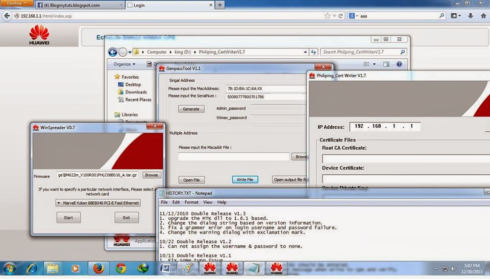490x279 pixels.
Task: Open Windows Explorer from the taskbar
Action: pos(53,268)
